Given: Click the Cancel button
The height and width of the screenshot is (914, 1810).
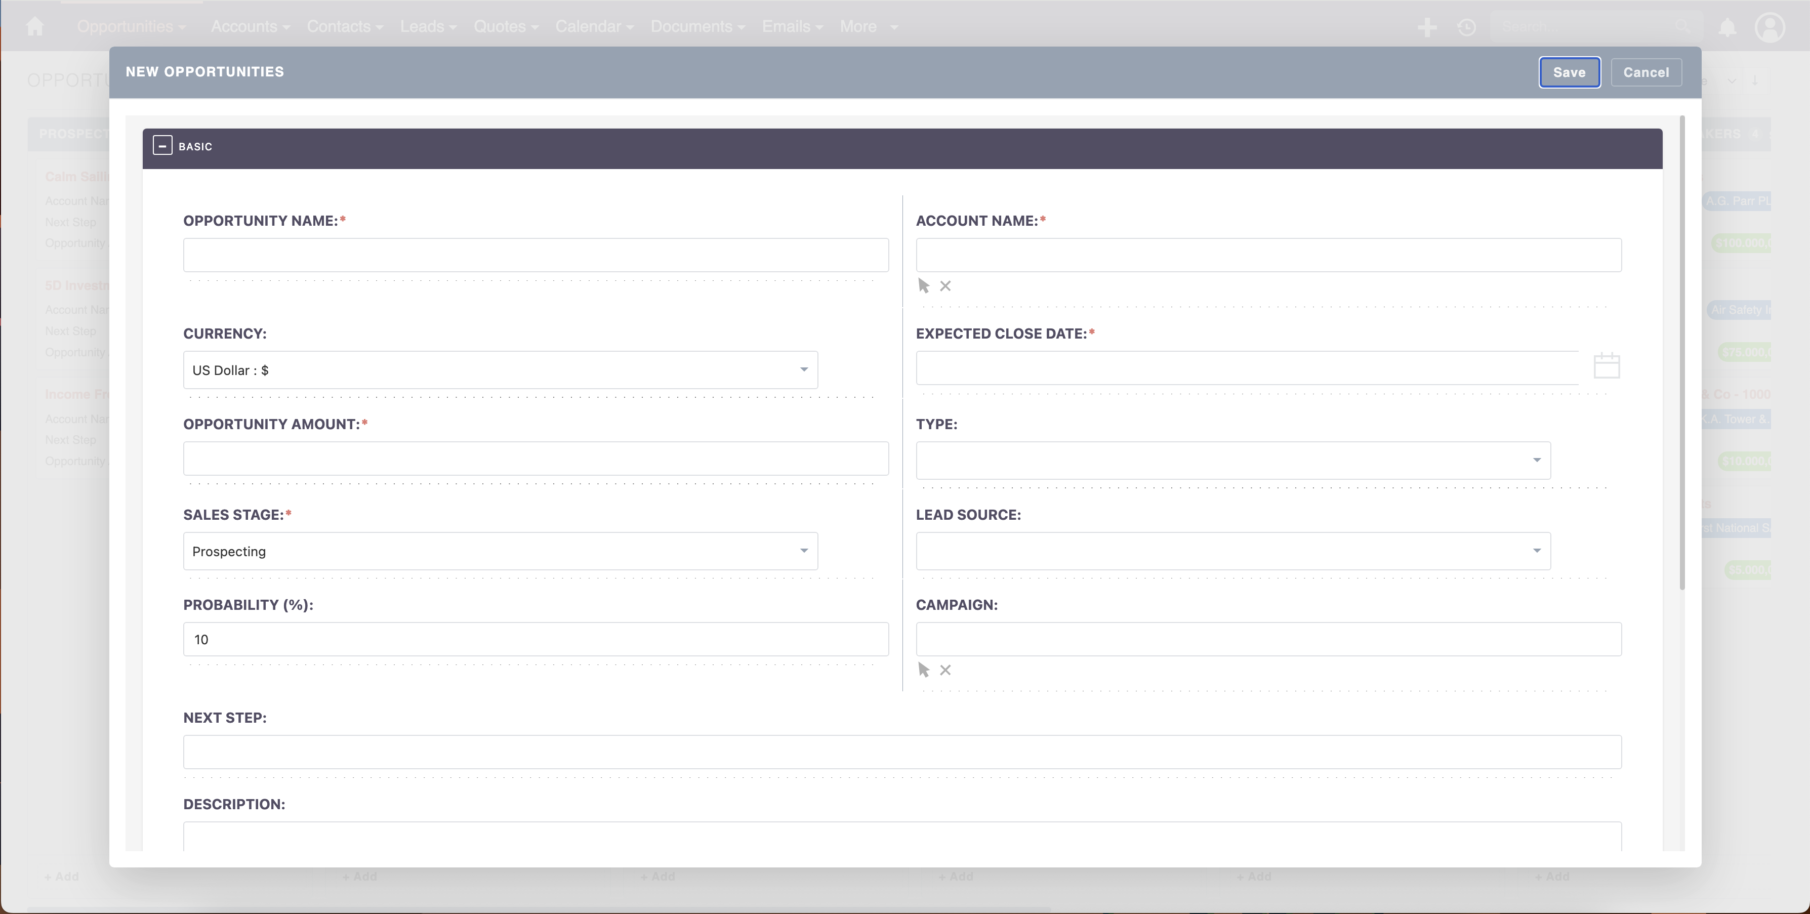Looking at the screenshot, I should tap(1646, 72).
